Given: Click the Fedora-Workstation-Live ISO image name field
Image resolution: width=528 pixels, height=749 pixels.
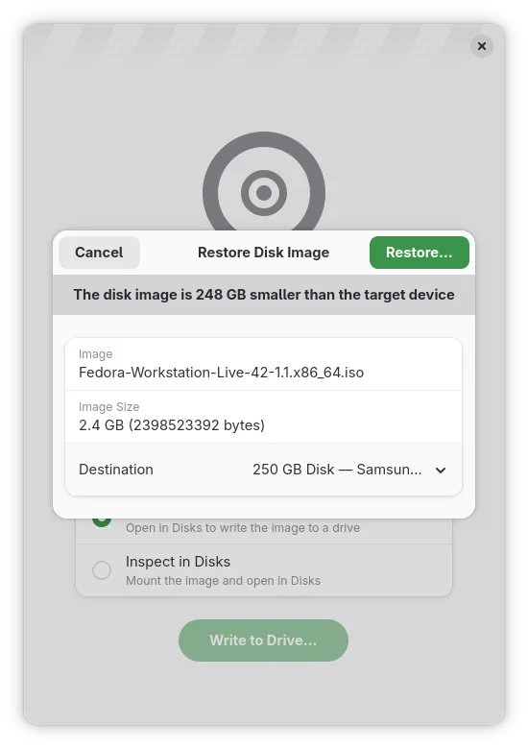Looking at the screenshot, I should pos(264,365).
